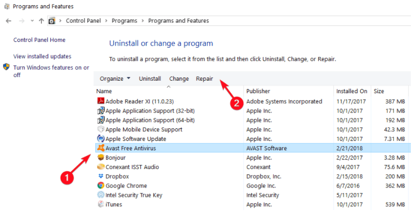Click the Adobe Systems Incorporated publisher cell
The height and width of the screenshot is (220, 414).
click(284, 102)
